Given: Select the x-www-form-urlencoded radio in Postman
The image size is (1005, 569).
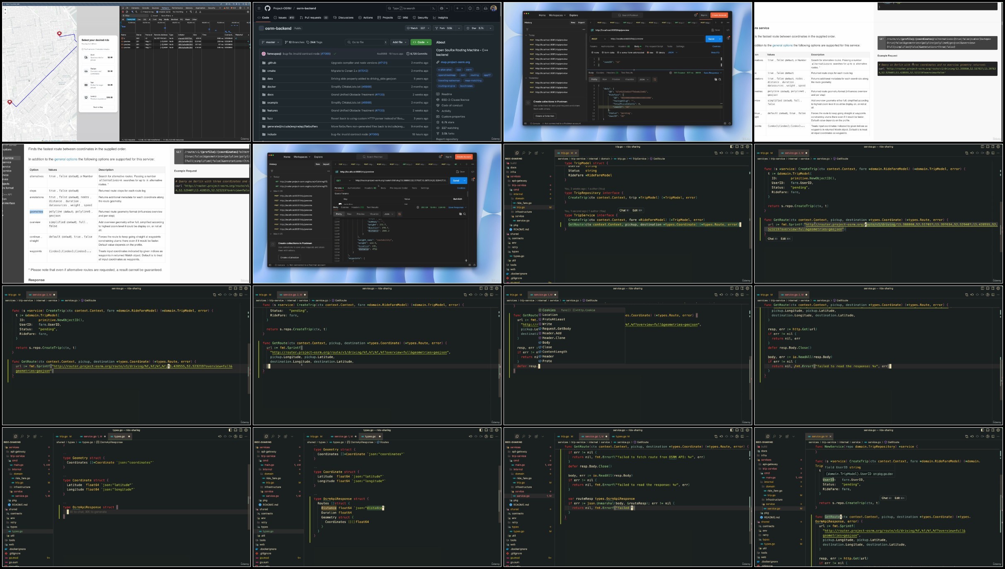Looking at the screenshot, I should (618, 53).
